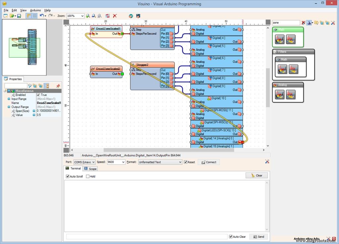Uncheck the Auto Scroll checkbox
The width and height of the screenshot is (339, 244).
[x=68, y=176]
